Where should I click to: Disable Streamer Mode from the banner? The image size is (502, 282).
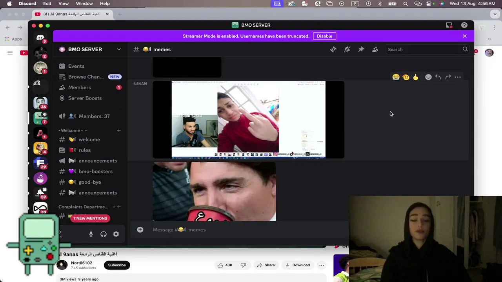pyautogui.click(x=324, y=36)
